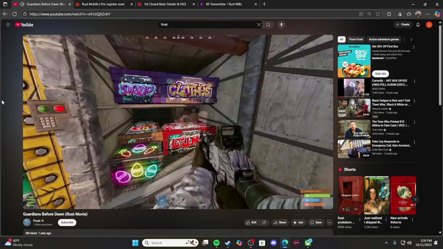Open Spotify from the taskbar

pos(216,243)
